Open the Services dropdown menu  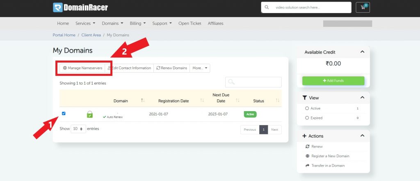(85, 23)
